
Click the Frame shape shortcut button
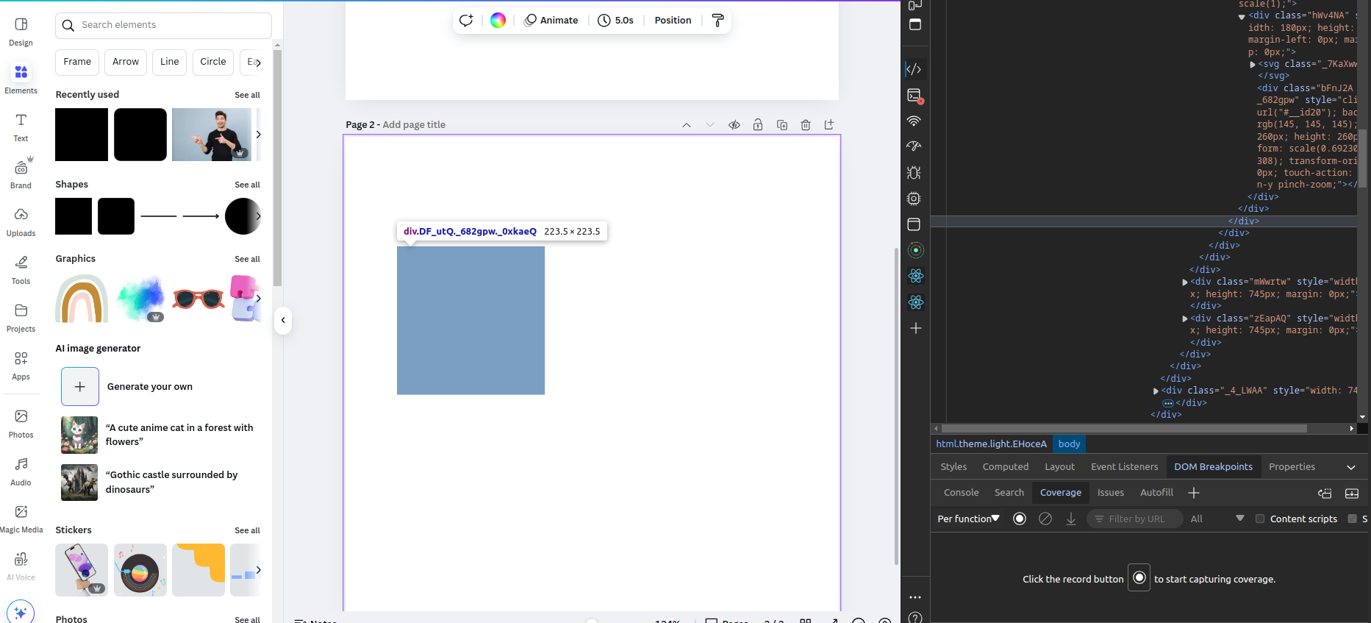point(77,62)
